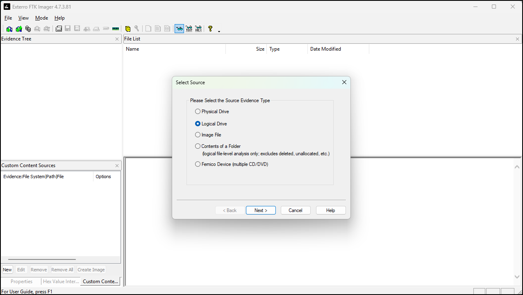Click the Options column header
Screen dimensions: 523x295
pyautogui.click(x=107, y=177)
